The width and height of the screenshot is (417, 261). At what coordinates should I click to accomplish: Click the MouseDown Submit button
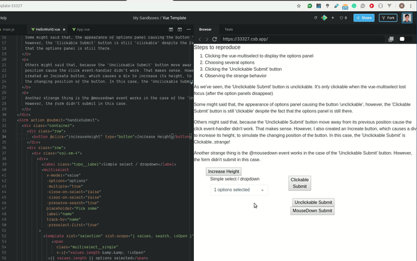[312, 211]
